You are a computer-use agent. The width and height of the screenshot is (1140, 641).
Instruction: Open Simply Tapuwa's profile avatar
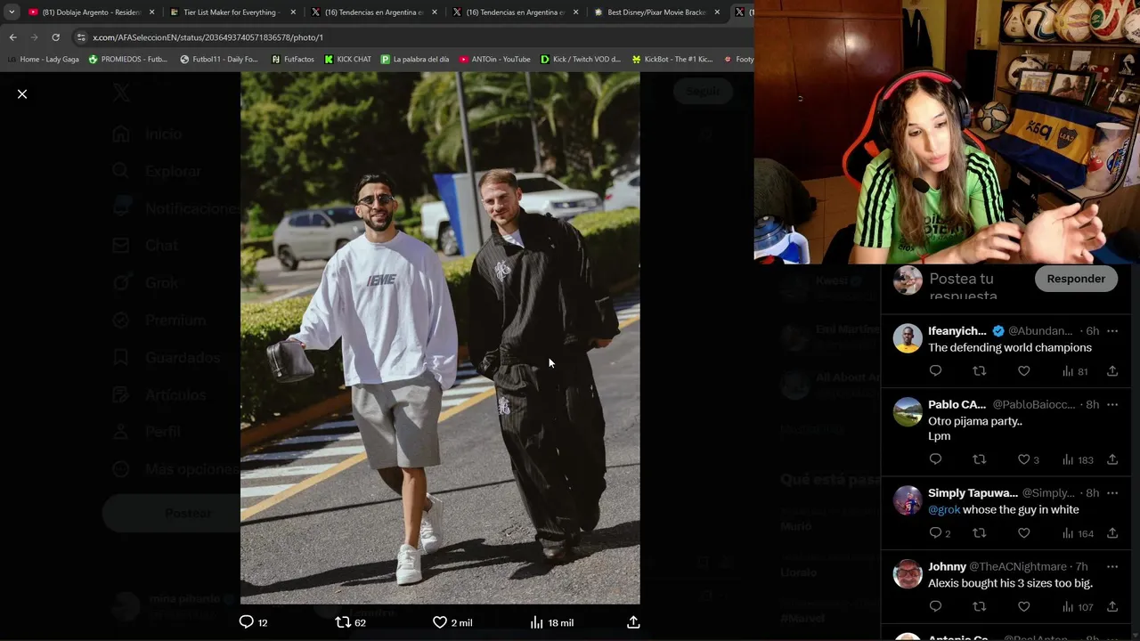908,500
